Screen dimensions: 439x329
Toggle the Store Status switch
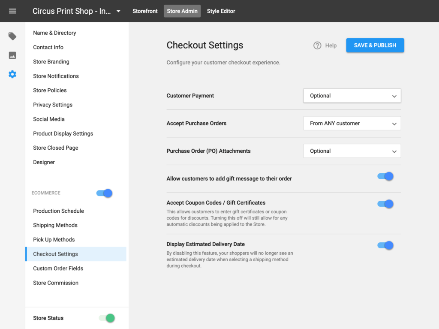coord(107,318)
